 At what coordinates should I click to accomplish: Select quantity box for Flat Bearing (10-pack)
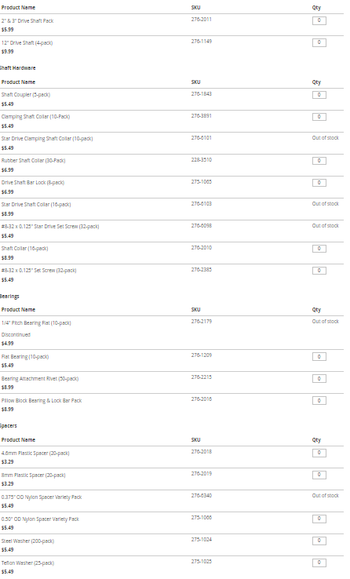319,357
